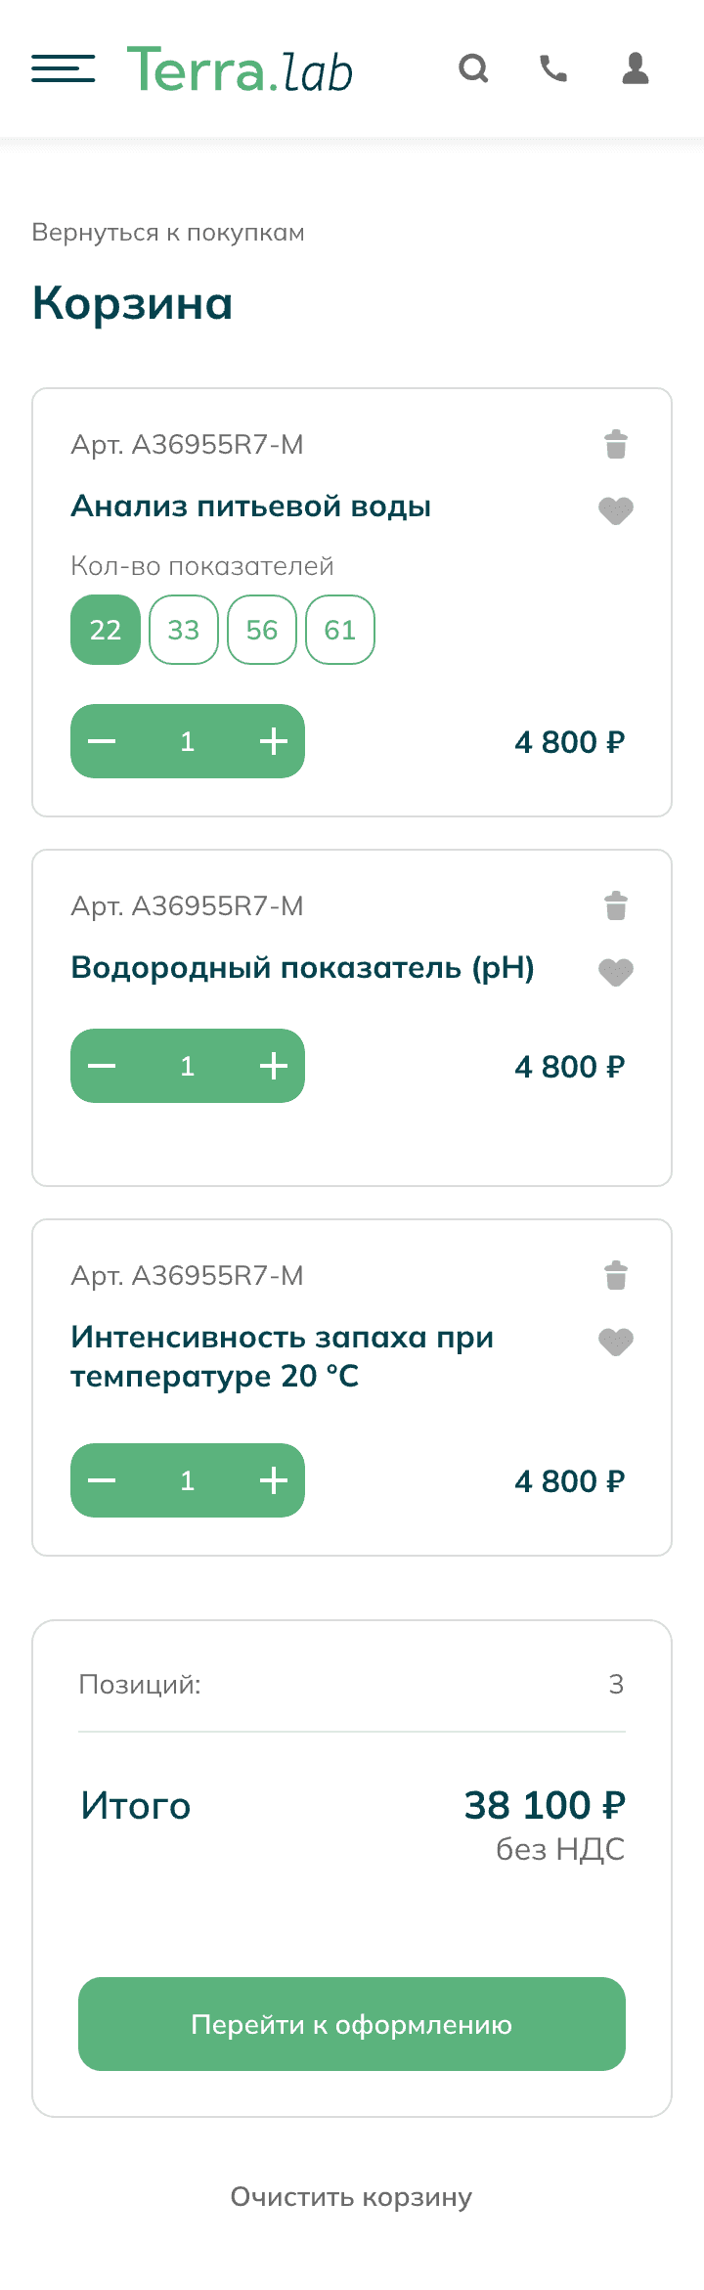Tap the phone call icon
This screenshot has width=704, height=2290.
pyautogui.click(x=553, y=68)
